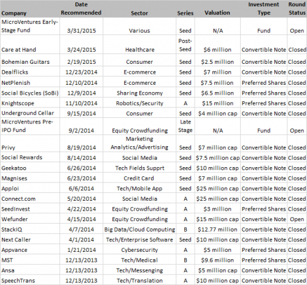Click the Date Recommended column header
The image size is (307, 285).
tap(81, 9)
